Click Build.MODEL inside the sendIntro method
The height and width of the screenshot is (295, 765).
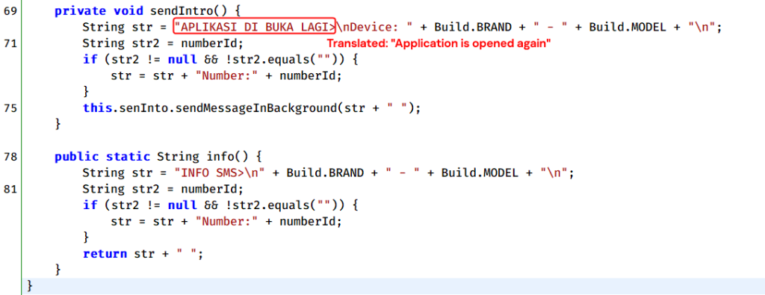pos(627,27)
